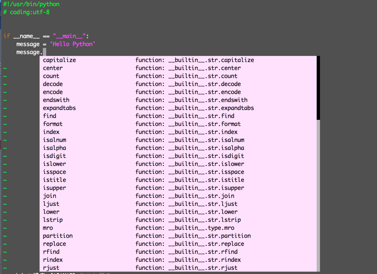The height and width of the screenshot is (274, 377).
Task: Click __name__ in the if statement
Action: click(x=27, y=36)
